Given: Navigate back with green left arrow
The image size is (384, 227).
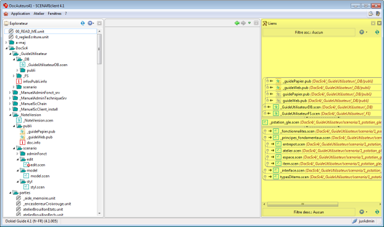Looking at the screenshot, I should (237, 23).
